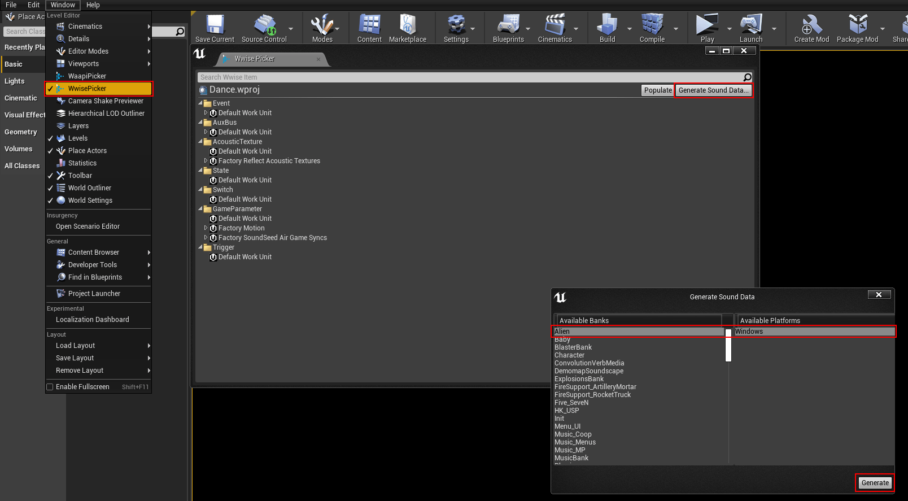Open the Play options dropdown arrow

coord(729,28)
